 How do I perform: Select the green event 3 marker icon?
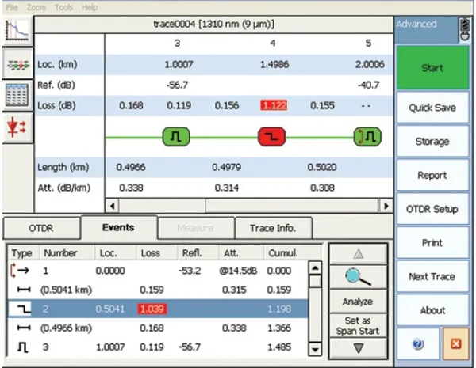(x=177, y=137)
